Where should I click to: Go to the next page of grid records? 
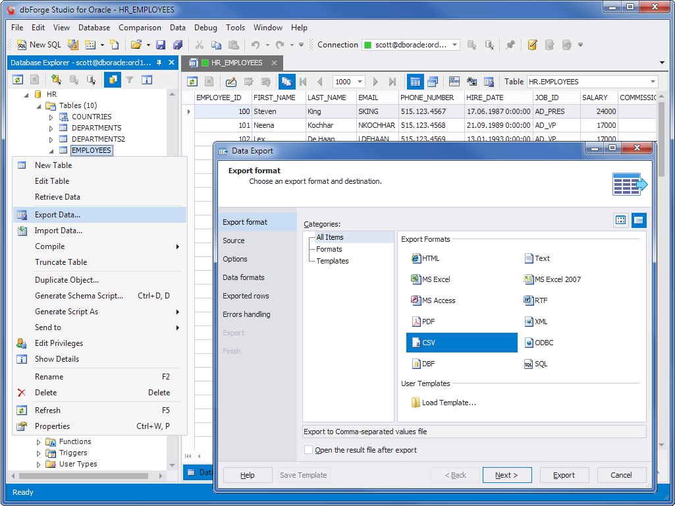[375, 82]
